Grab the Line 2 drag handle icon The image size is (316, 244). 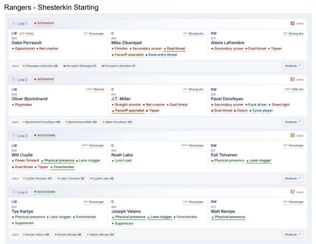[x=14, y=79]
